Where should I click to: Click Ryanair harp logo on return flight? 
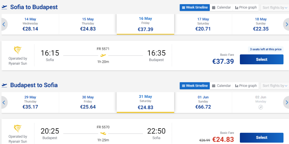click(18, 129)
